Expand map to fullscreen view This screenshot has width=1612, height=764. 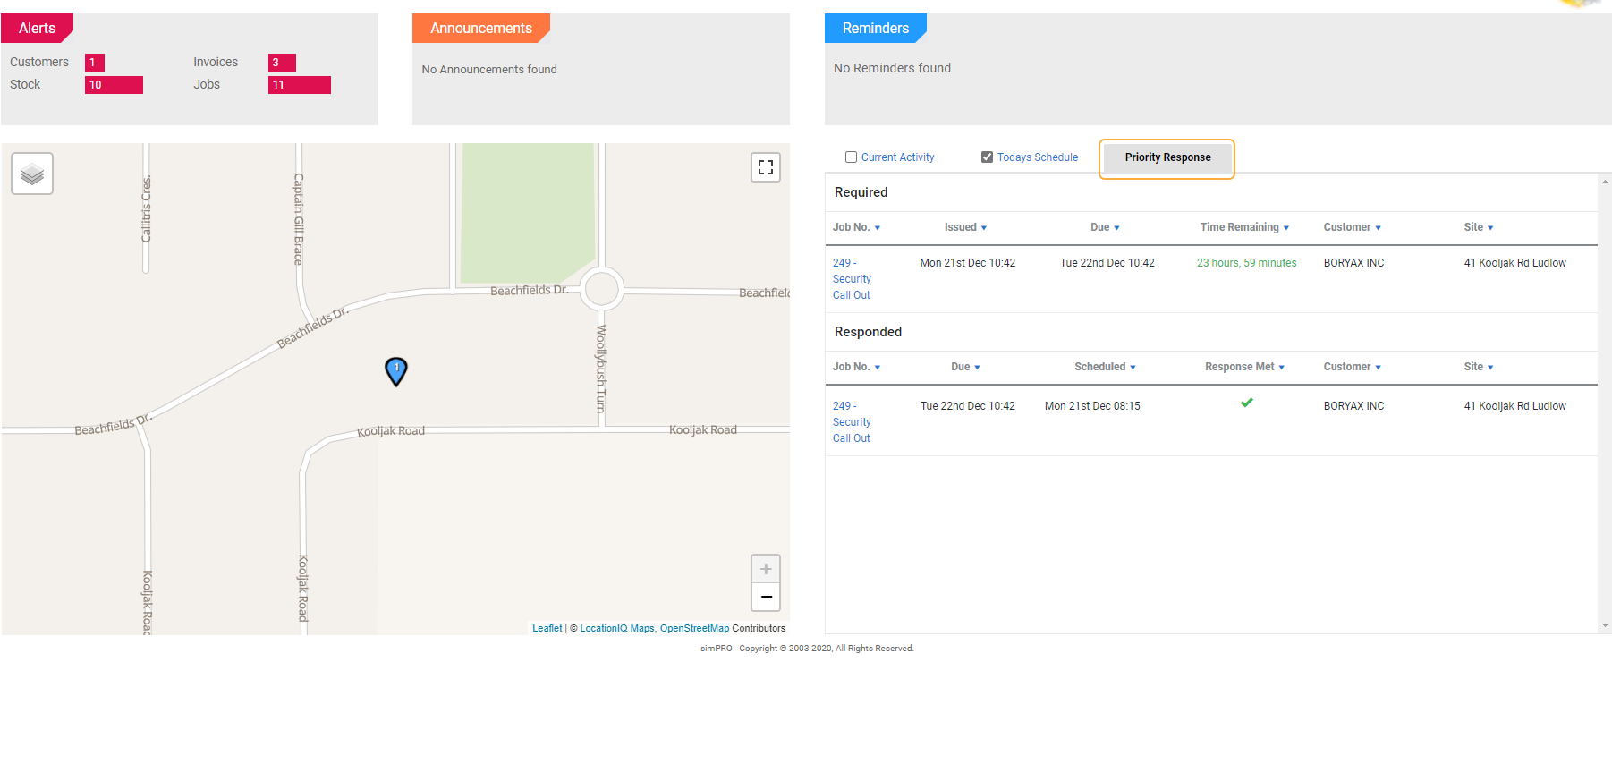click(765, 167)
